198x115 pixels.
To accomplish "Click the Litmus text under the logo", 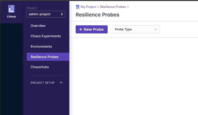I will click(11, 17).
